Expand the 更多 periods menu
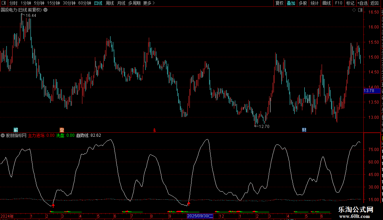The image size is (383, 220). pyautogui.click(x=149, y=3)
